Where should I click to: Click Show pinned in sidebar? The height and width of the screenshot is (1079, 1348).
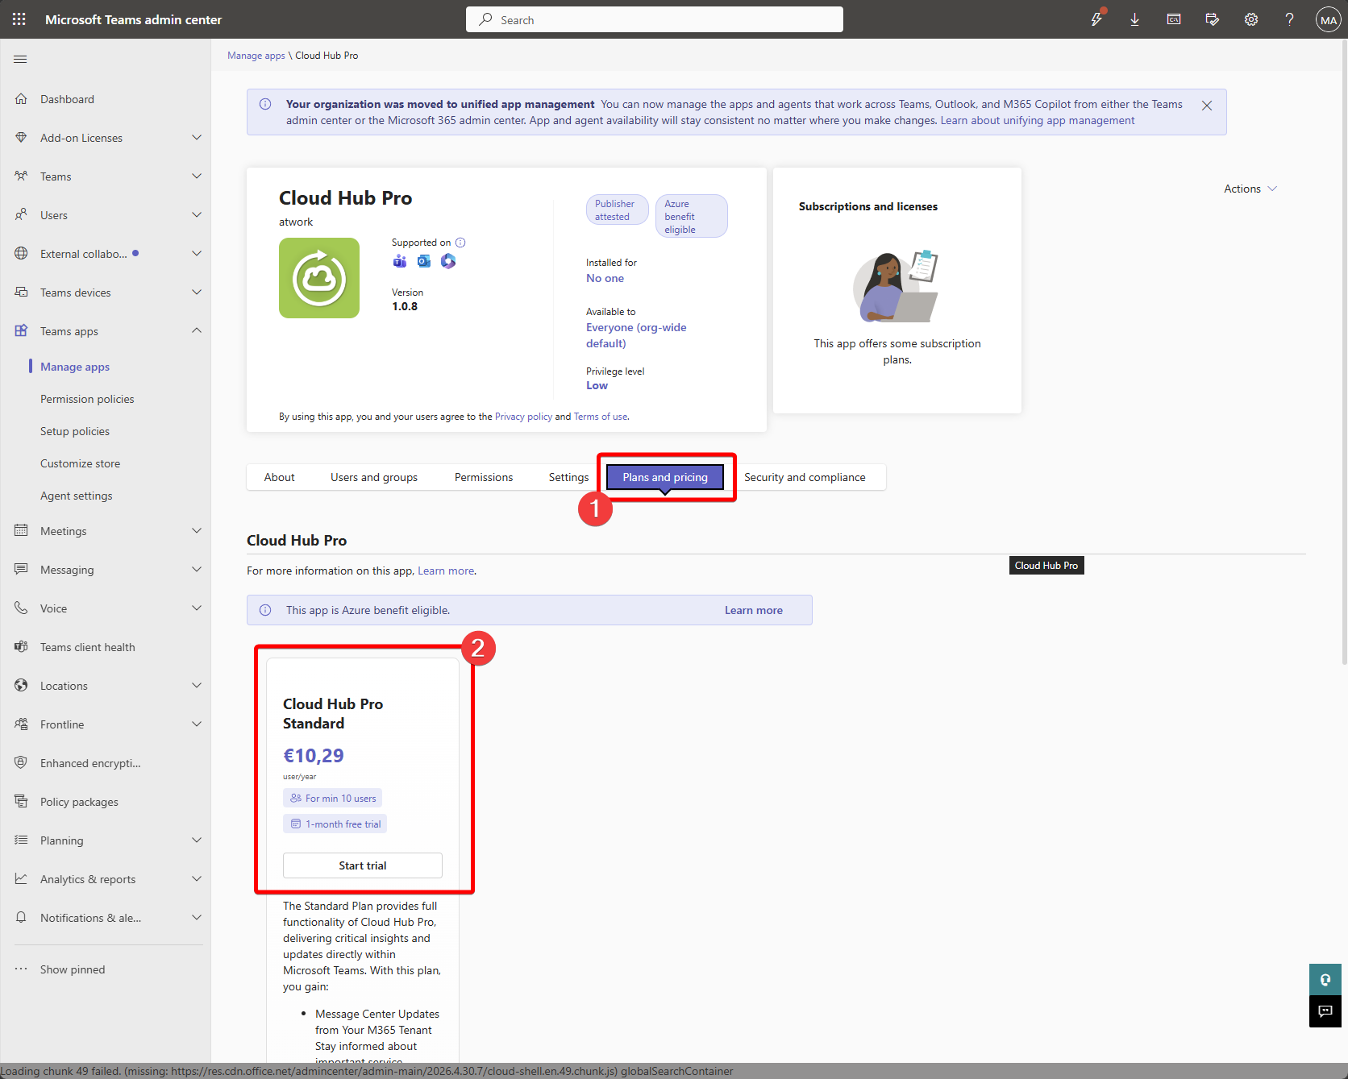[73, 969]
